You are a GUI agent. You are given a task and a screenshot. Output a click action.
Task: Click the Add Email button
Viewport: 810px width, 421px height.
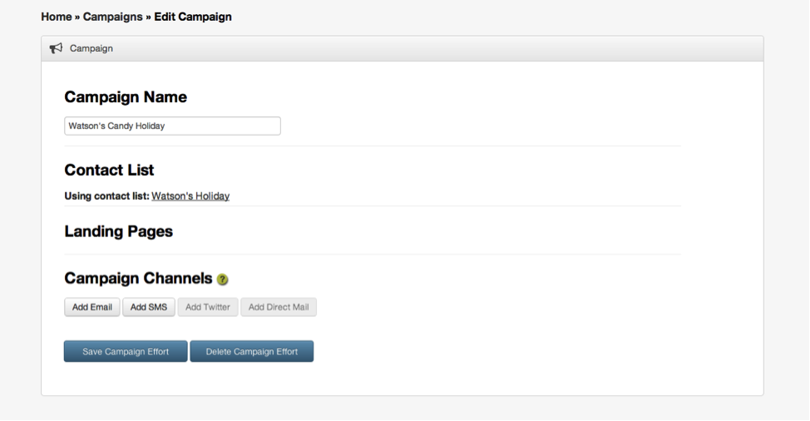coord(92,307)
